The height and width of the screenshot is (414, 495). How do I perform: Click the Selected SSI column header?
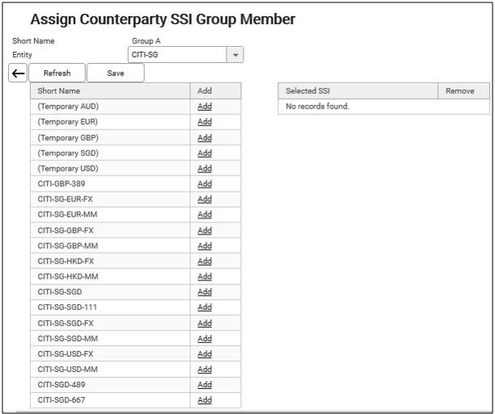pyautogui.click(x=357, y=91)
